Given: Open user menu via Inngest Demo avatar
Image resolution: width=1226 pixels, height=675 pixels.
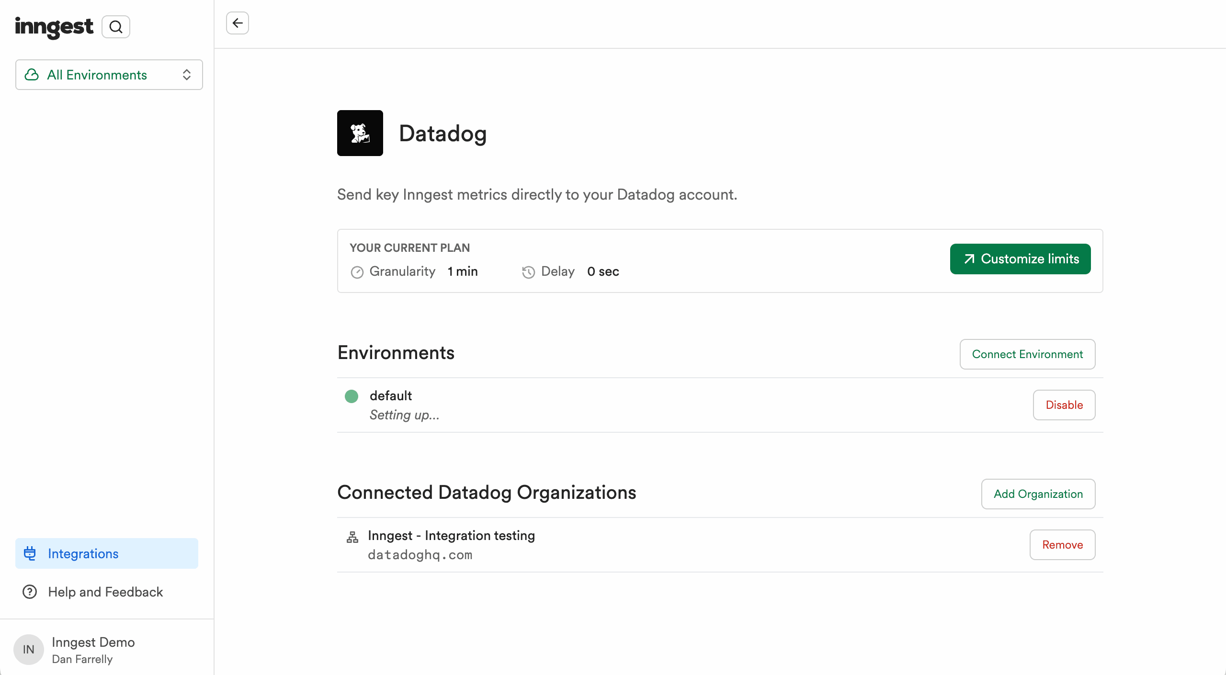Looking at the screenshot, I should coord(28,649).
